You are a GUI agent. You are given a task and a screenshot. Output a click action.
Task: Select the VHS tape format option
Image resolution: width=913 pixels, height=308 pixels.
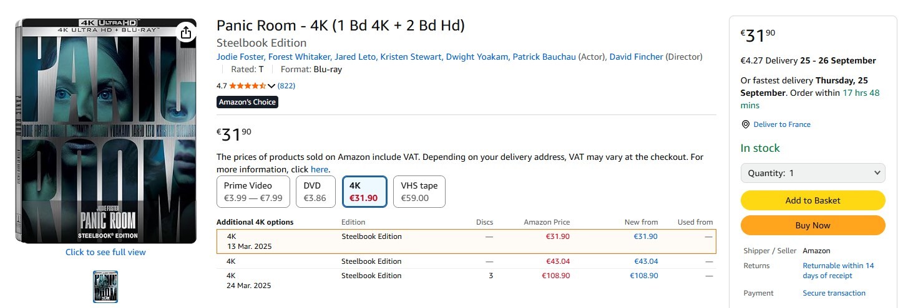pyautogui.click(x=419, y=192)
